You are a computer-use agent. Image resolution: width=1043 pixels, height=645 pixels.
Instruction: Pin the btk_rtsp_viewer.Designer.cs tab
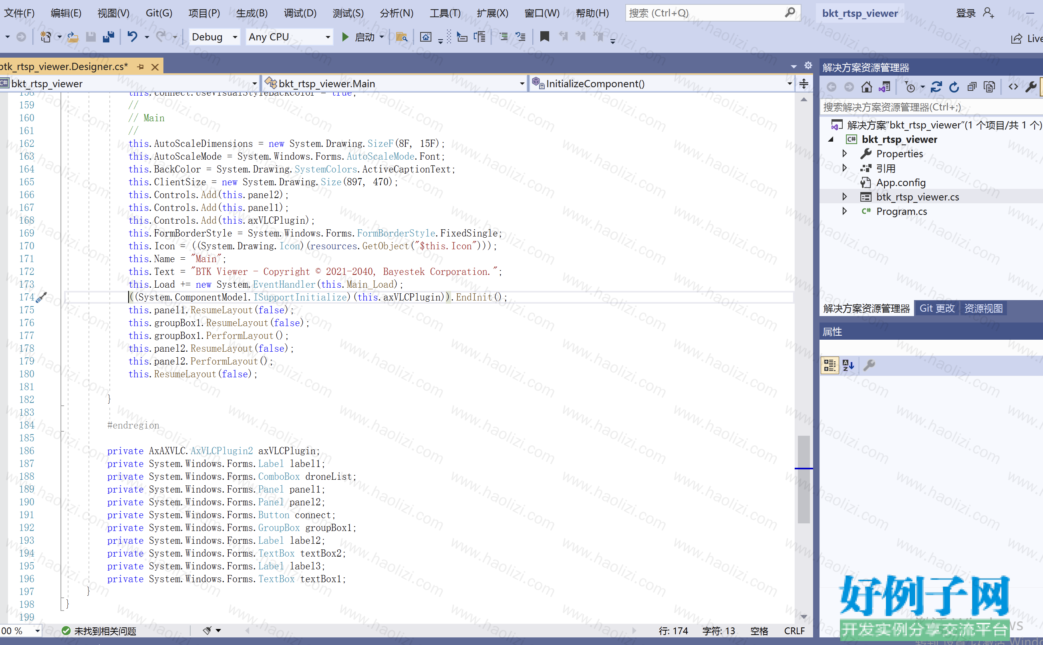[140, 67]
